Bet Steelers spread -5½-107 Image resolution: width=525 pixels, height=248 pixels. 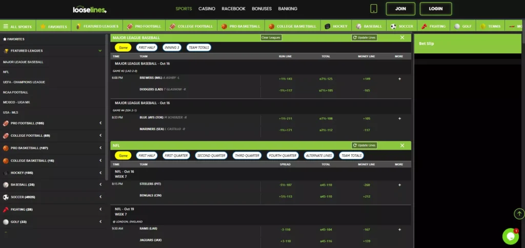pyautogui.click(x=285, y=185)
